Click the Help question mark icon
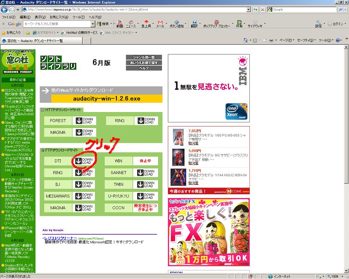Image resolution: width=349 pixels, height=279 pixels. (338, 40)
